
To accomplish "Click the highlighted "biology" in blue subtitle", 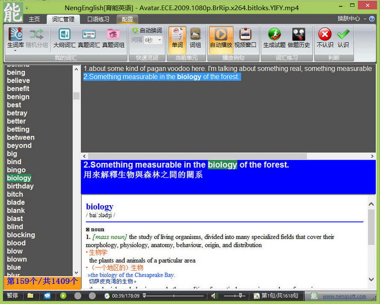I will pyautogui.click(x=222, y=164).
